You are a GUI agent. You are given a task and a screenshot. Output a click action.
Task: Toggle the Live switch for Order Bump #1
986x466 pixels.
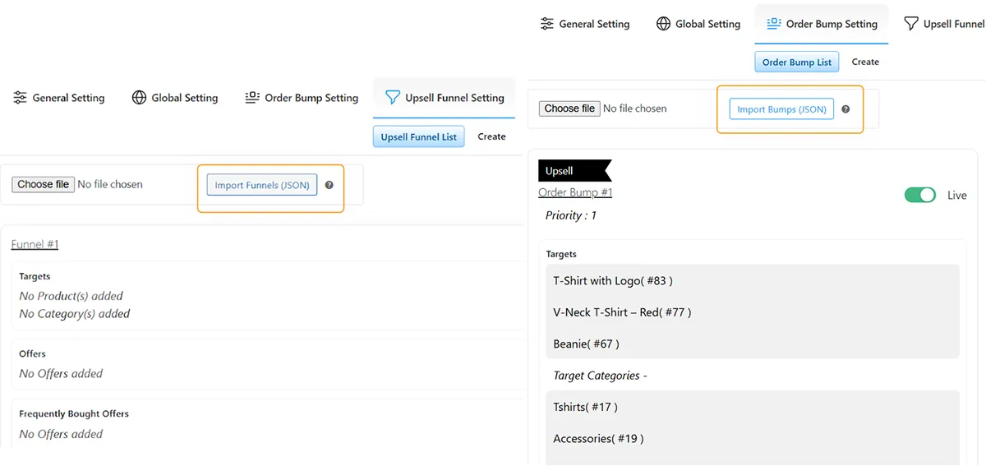pos(920,195)
